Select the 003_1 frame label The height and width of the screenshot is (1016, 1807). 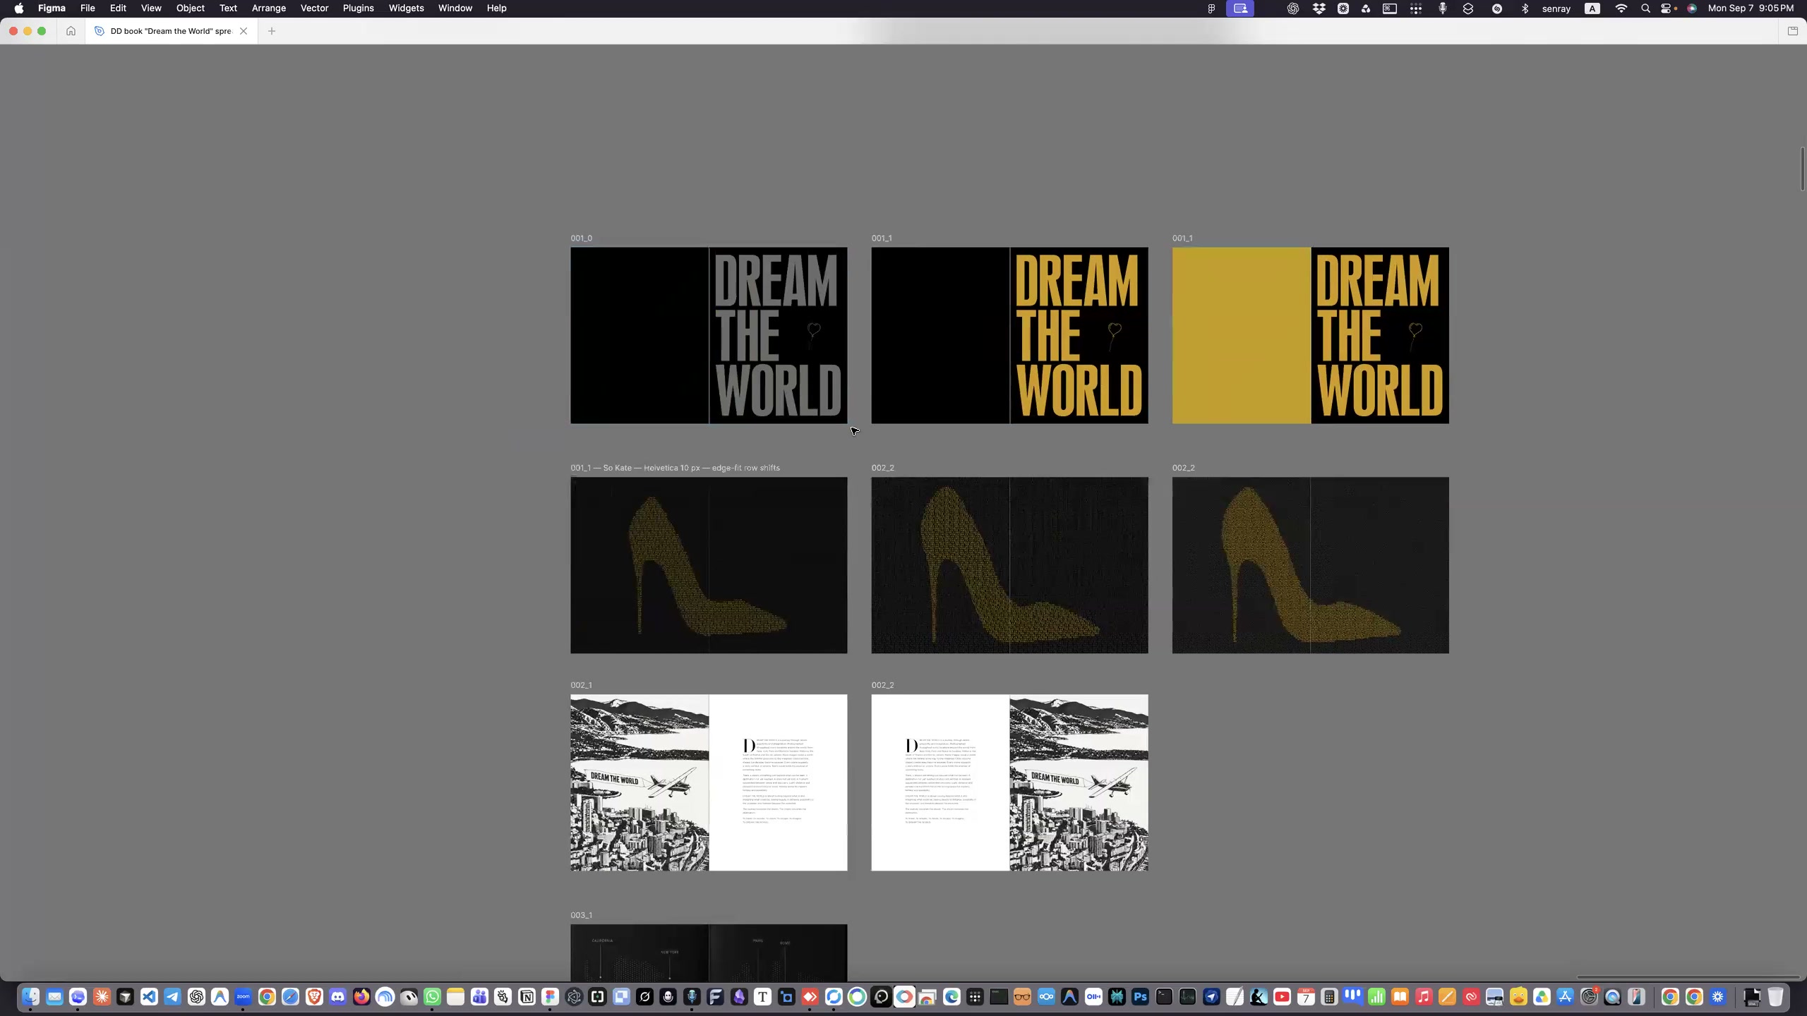pyautogui.click(x=581, y=915)
